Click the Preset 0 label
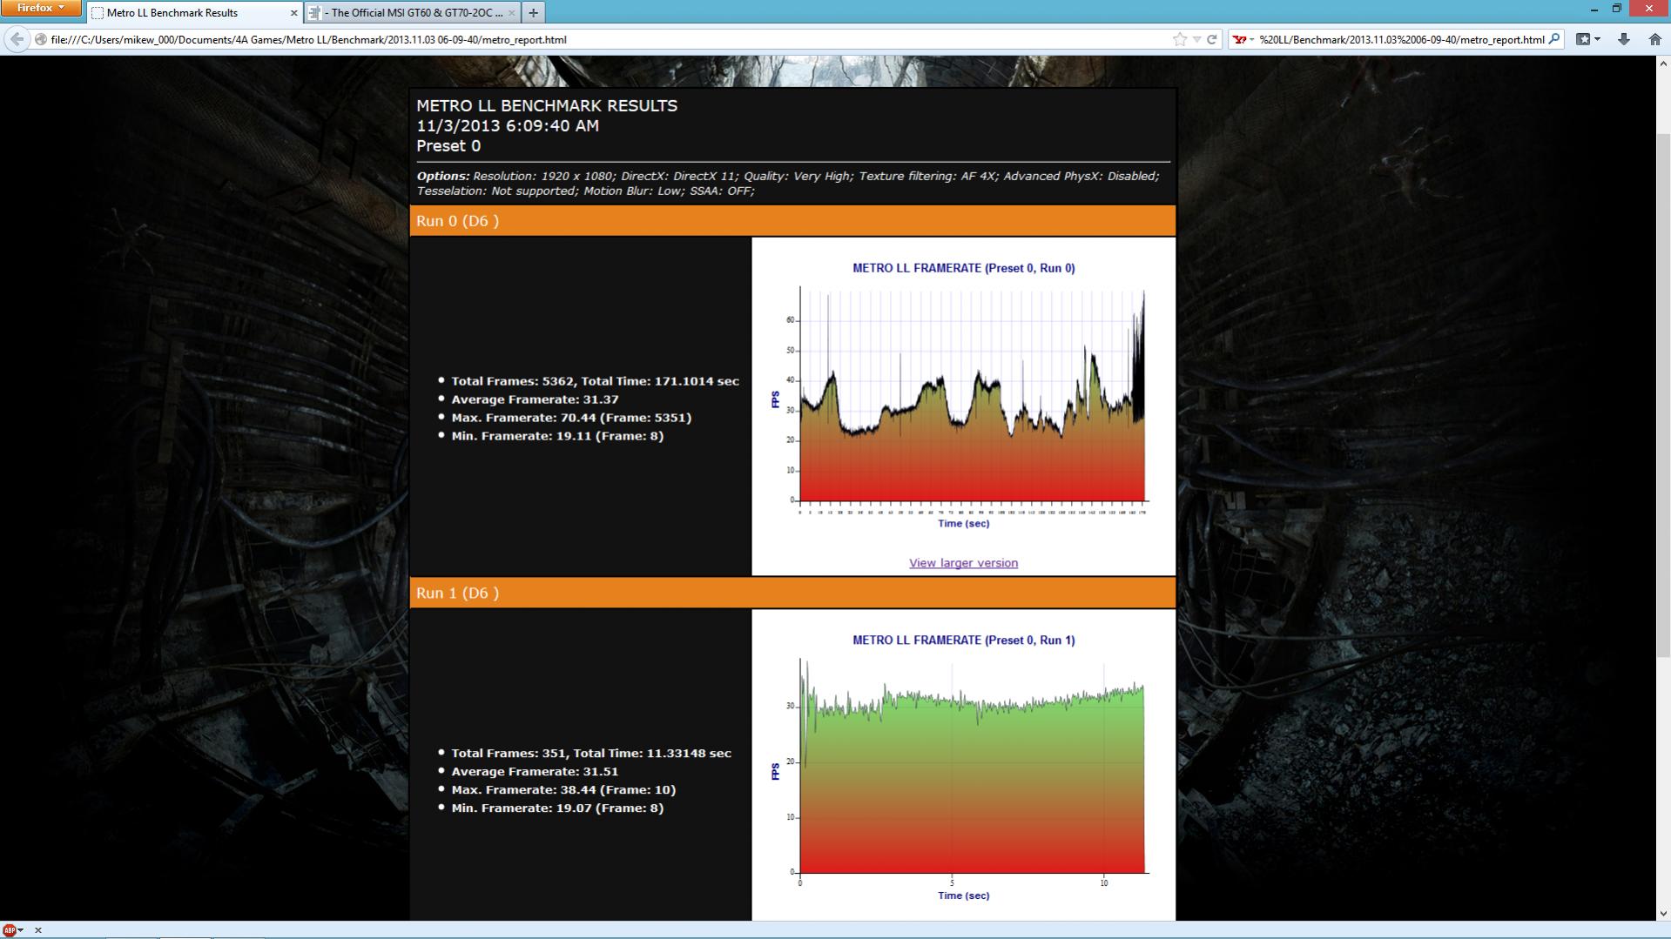This screenshot has height=939, width=1671. (448, 146)
